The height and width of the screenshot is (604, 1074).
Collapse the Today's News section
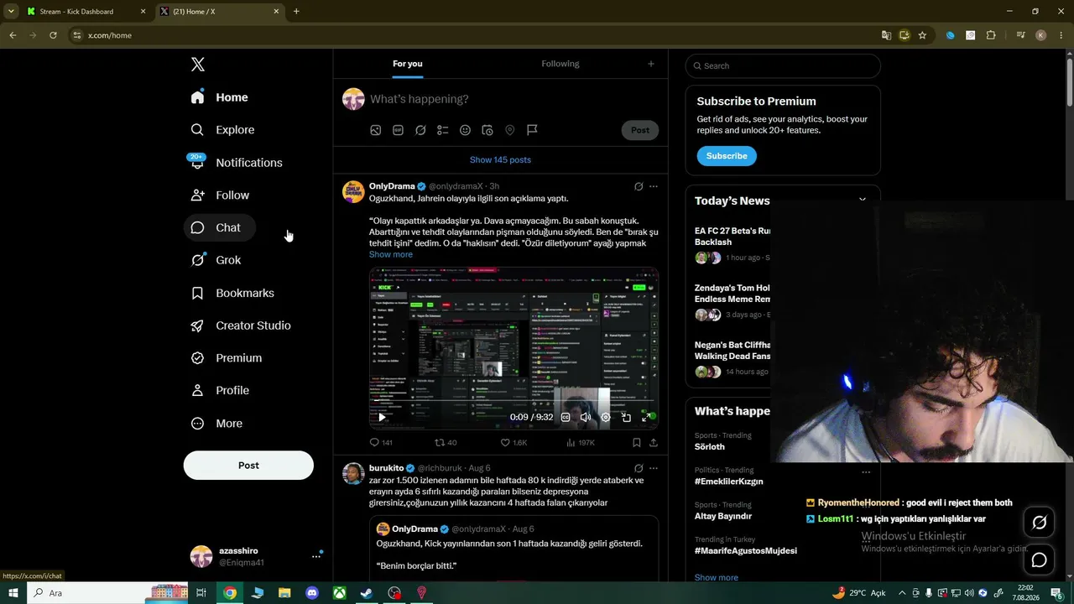(862, 200)
